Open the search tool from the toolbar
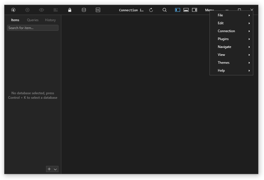Screen dimensions: 264x180 coord(164,10)
